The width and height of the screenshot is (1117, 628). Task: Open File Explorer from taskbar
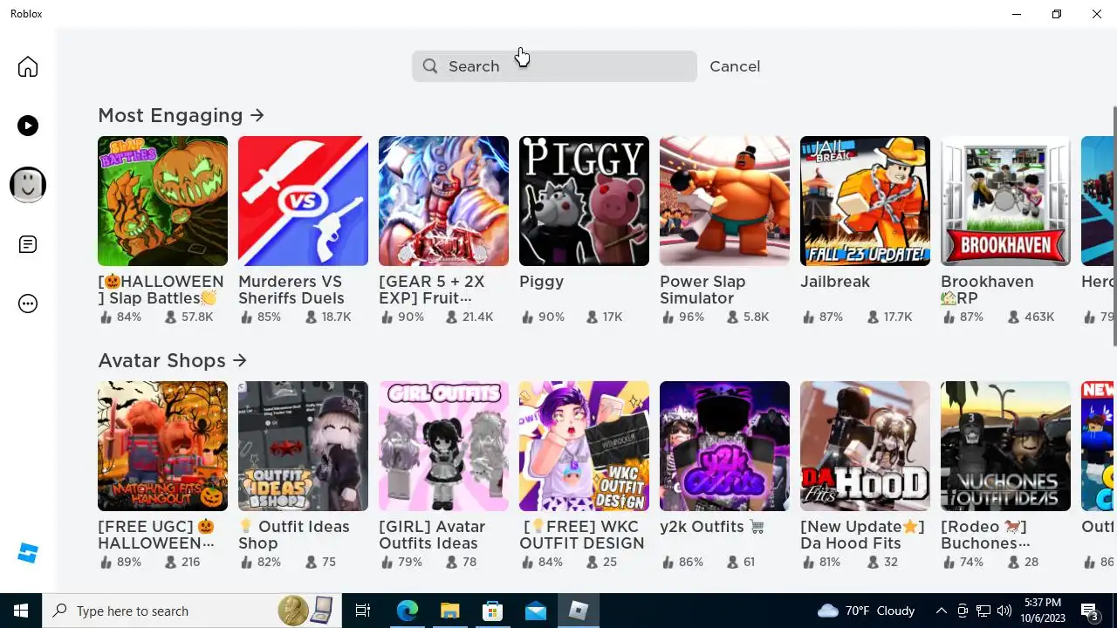(x=449, y=611)
